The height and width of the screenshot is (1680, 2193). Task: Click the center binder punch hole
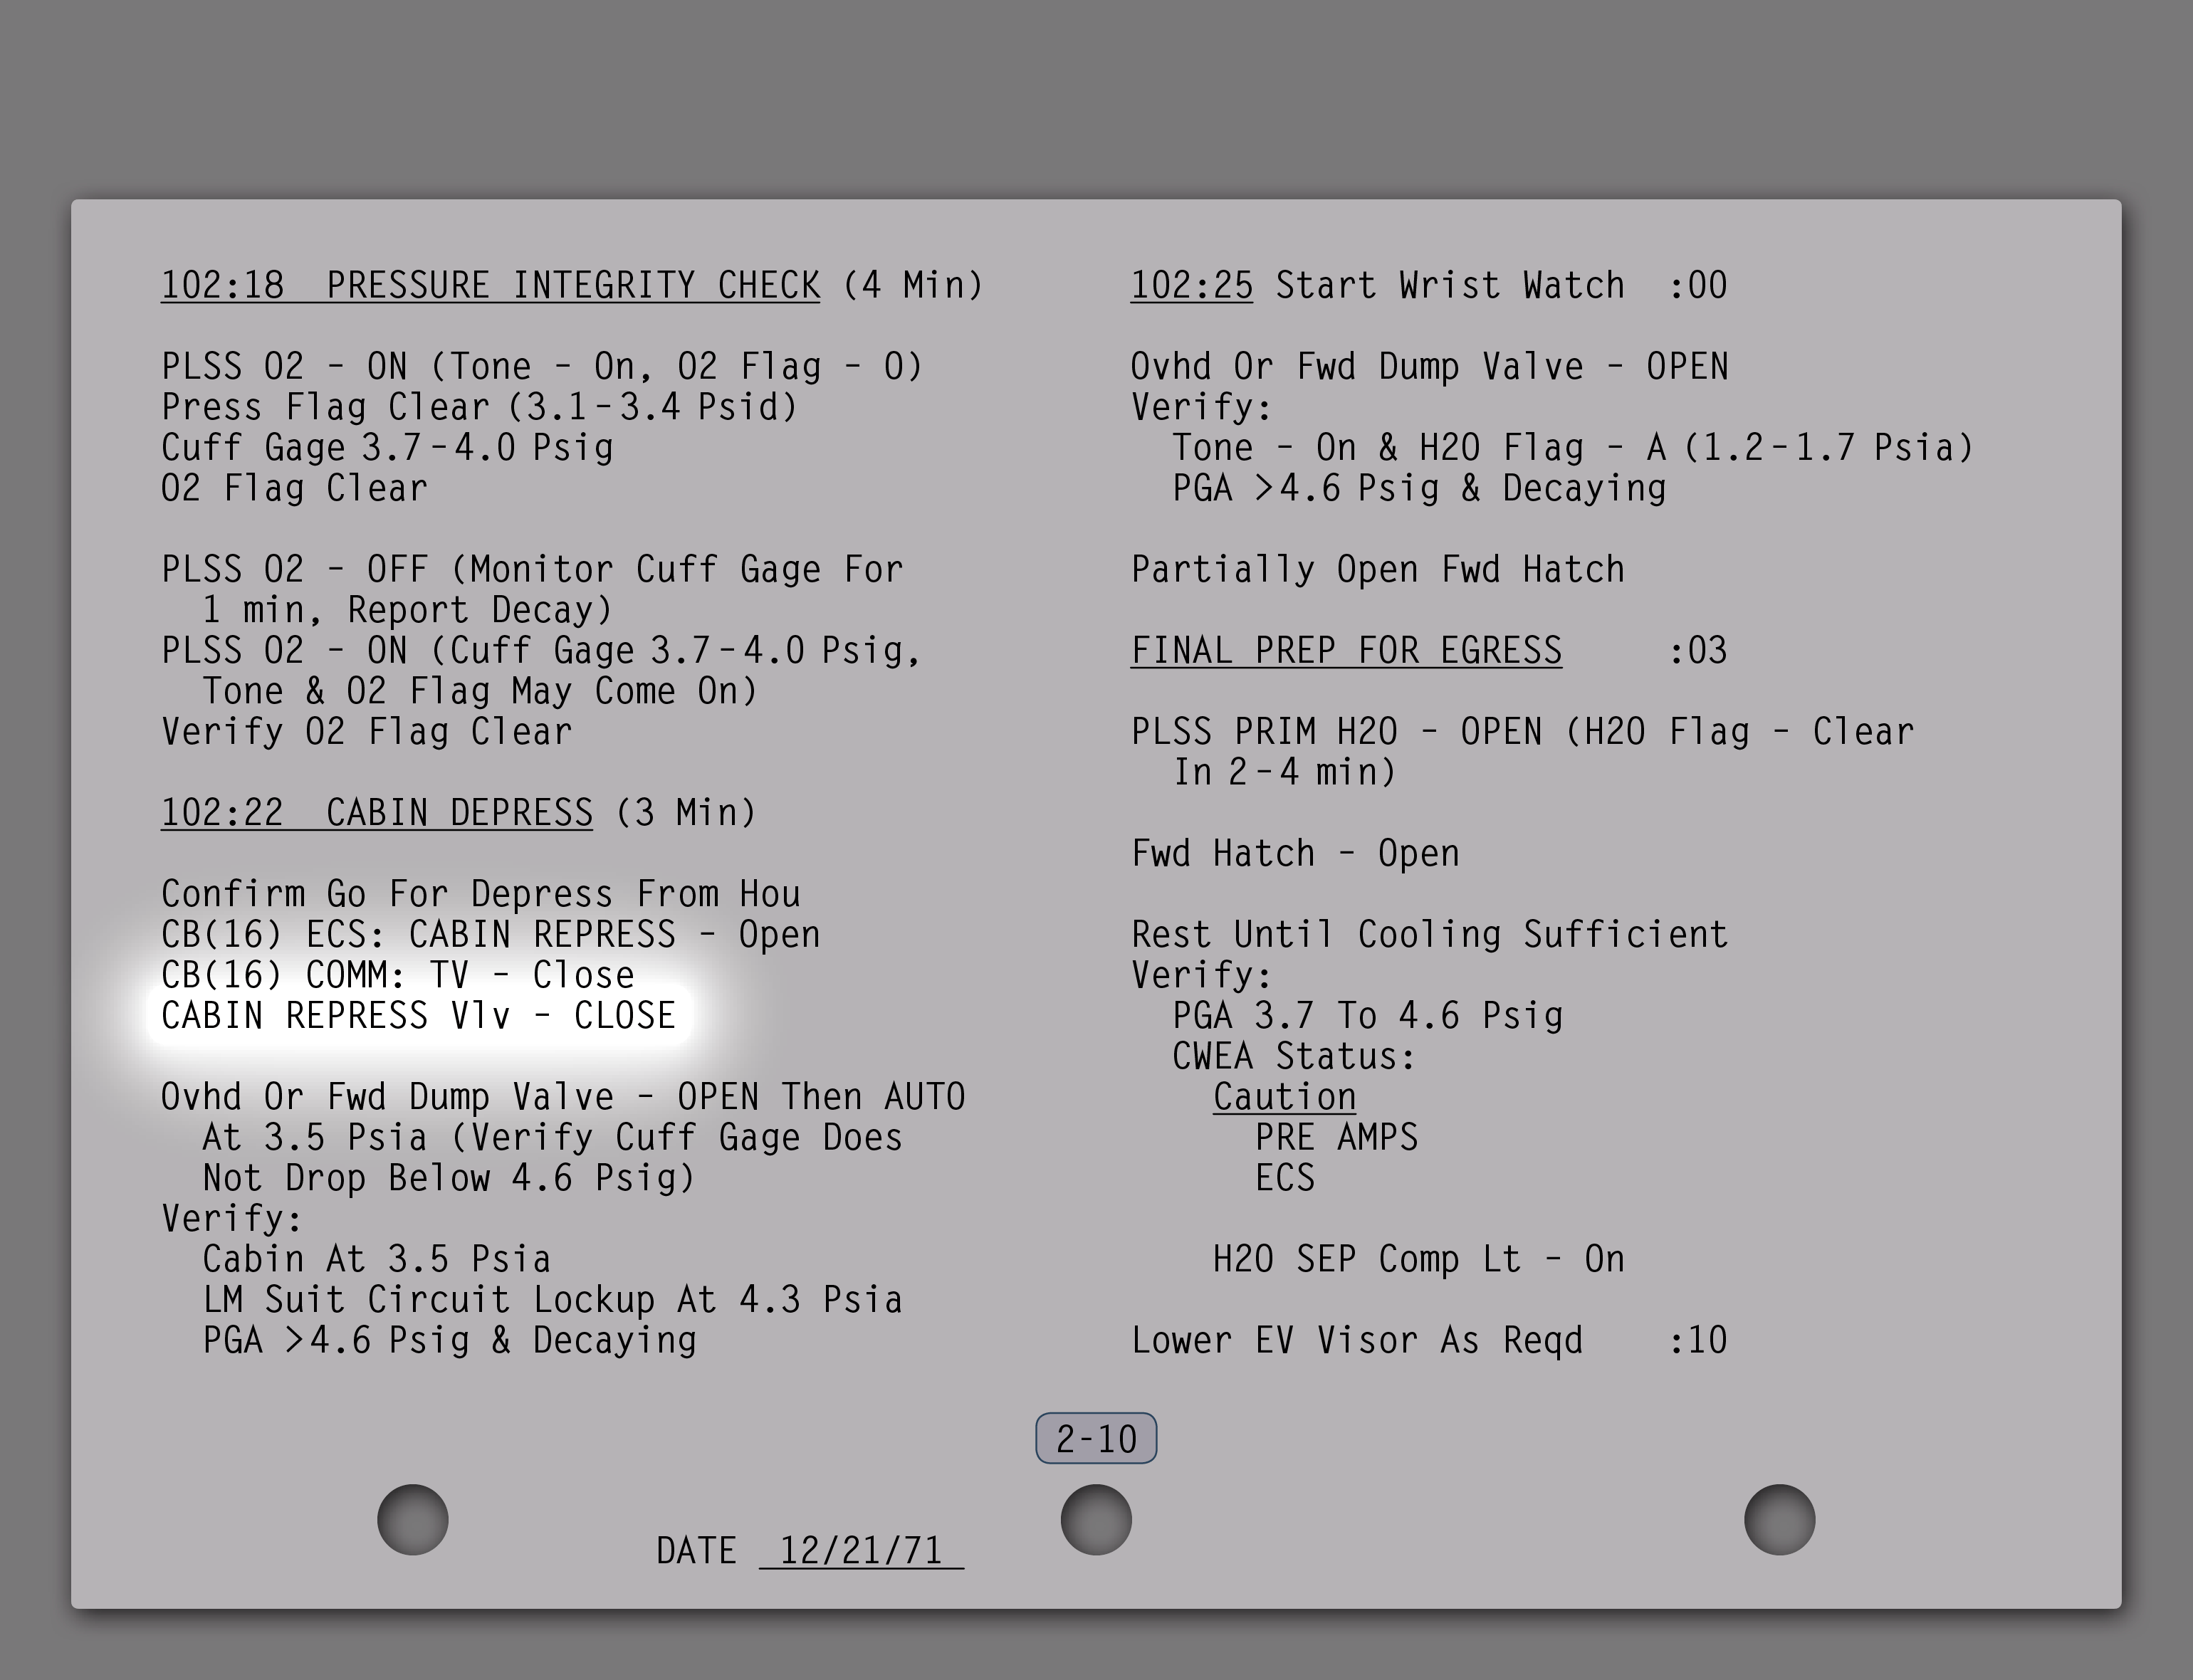[x=1096, y=1519]
